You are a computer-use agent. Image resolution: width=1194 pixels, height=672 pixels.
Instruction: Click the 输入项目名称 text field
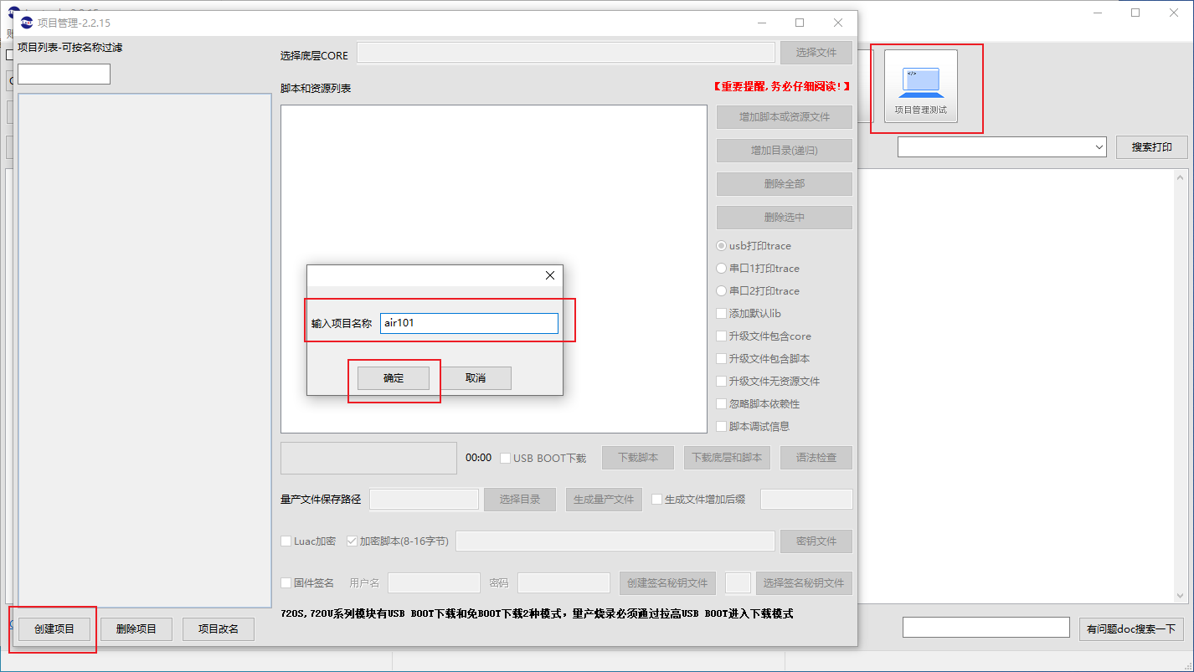[x=469, y=323]
